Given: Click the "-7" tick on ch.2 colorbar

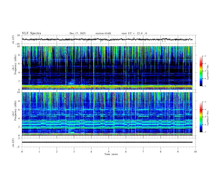Looking at the screenshot, I should coord(205,132).
